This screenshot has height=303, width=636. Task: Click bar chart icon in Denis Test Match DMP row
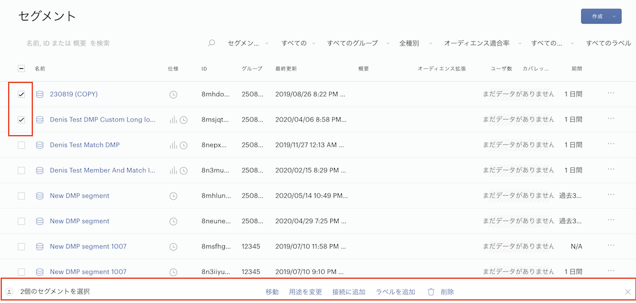(174, 145)
